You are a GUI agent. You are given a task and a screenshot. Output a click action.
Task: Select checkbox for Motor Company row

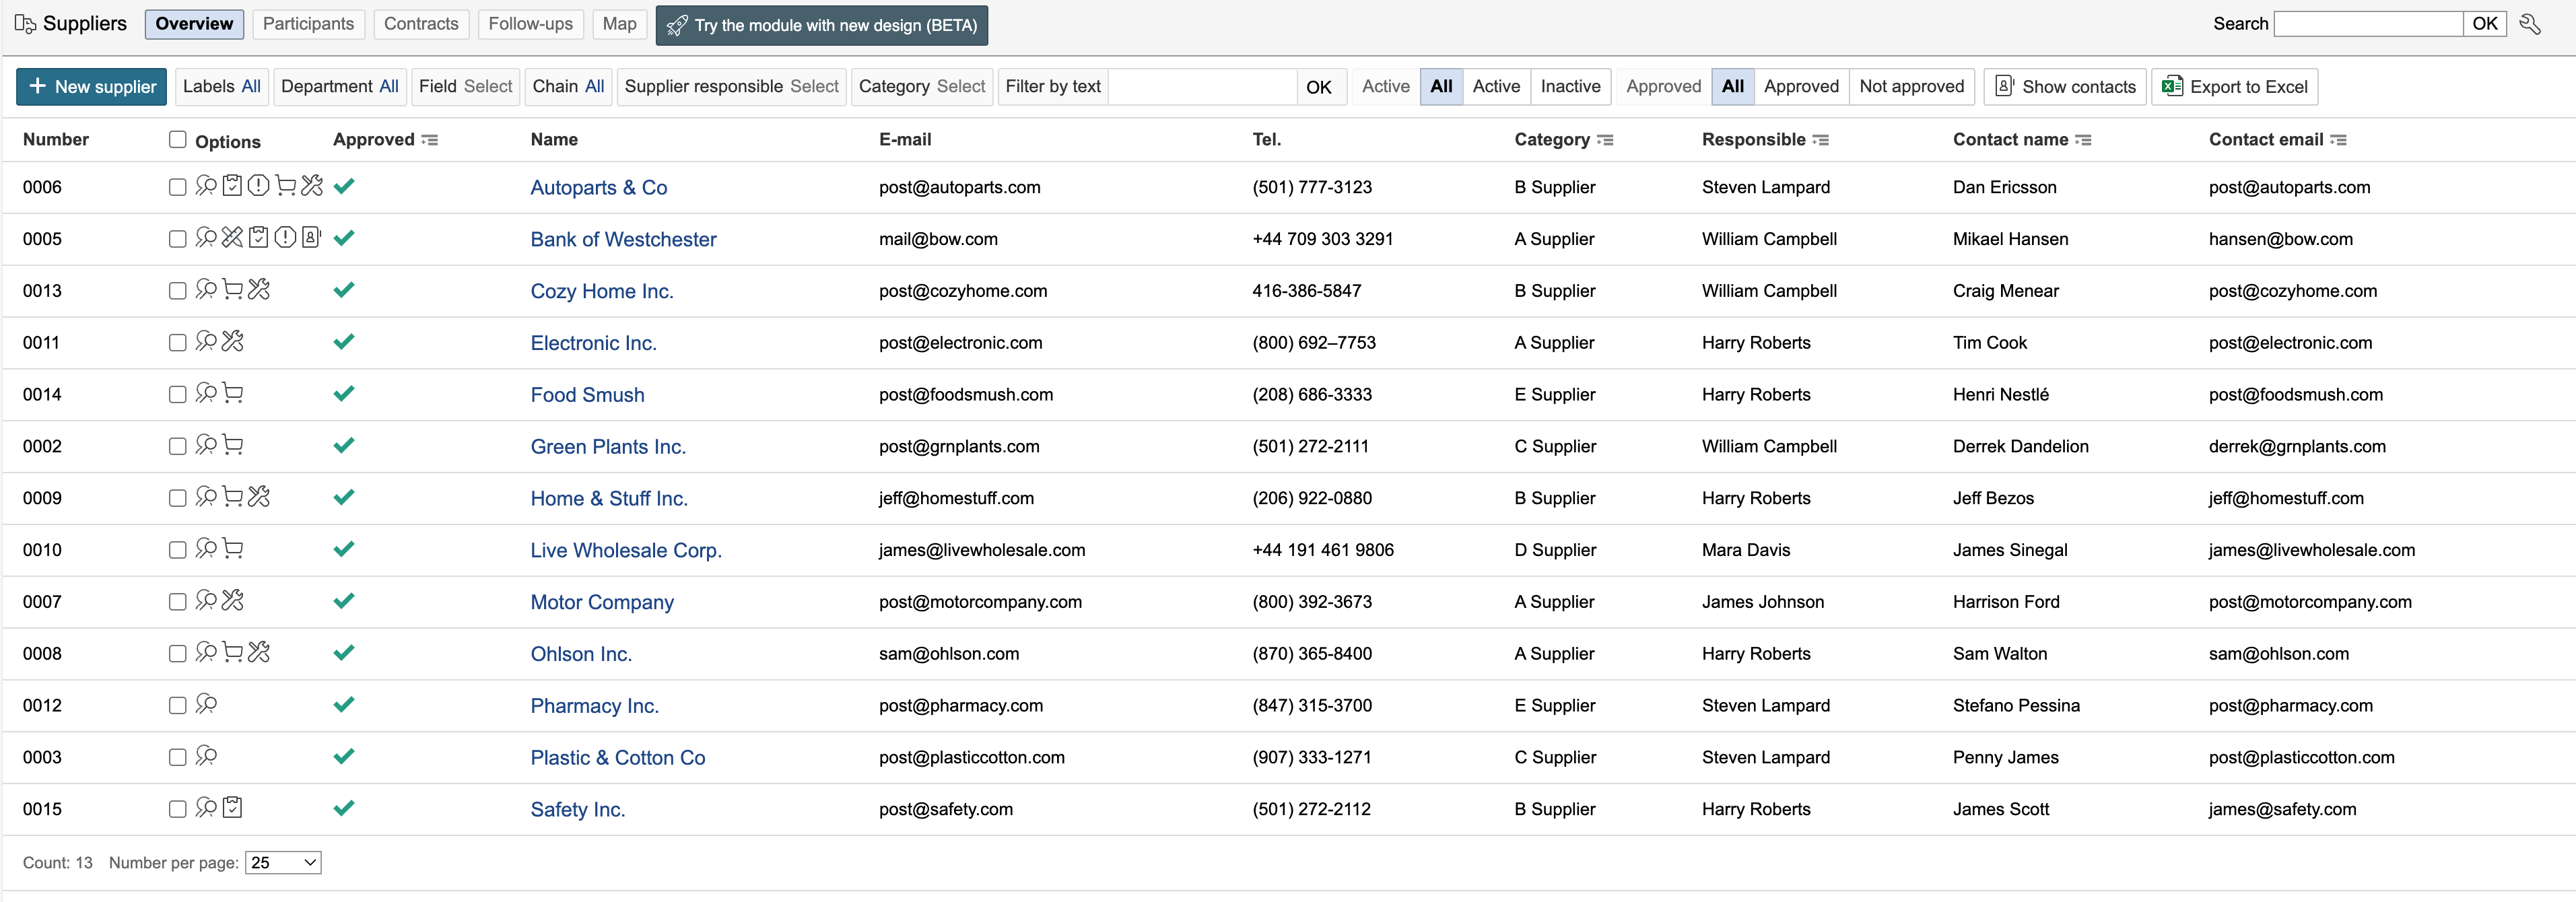177,602
